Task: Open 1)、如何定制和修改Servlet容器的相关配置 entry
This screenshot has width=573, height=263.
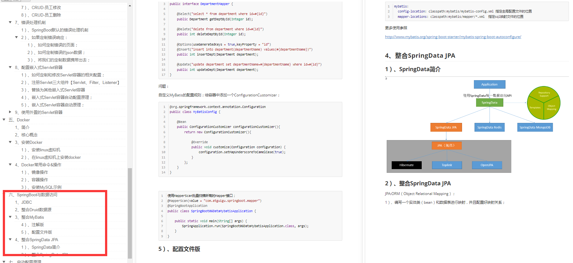Action: [63, 75]
